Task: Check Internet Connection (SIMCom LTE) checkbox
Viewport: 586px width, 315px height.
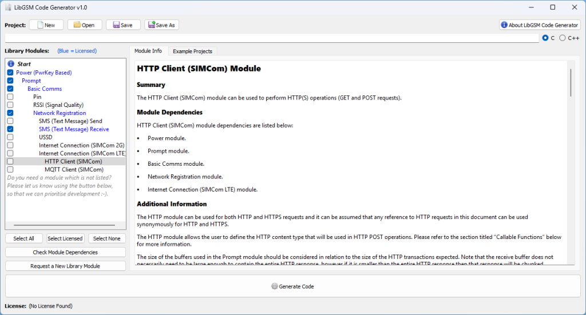Action: [x=10, y=153]
